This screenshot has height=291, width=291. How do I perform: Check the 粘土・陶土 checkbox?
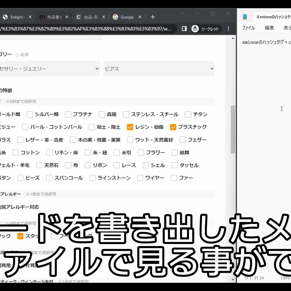click(92, 127)
